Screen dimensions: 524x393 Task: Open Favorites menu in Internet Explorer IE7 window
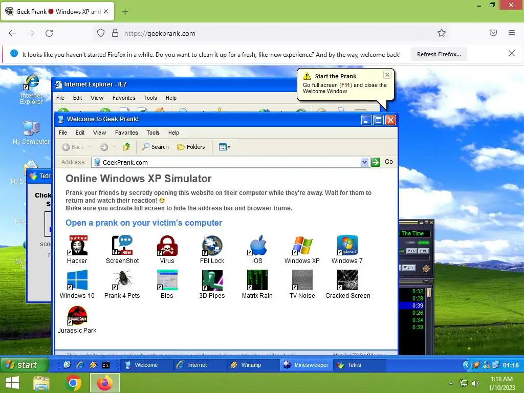tap(124, 98)
